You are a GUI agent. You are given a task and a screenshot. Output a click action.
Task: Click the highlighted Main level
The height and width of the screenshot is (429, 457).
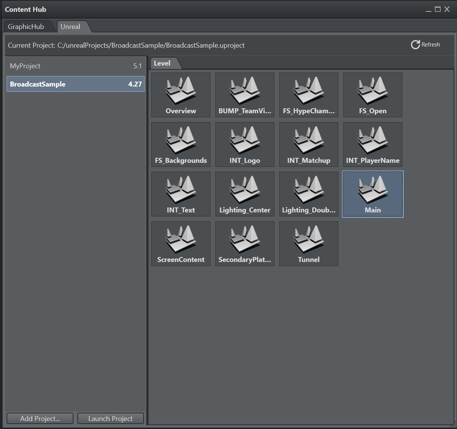click(373, 194)
